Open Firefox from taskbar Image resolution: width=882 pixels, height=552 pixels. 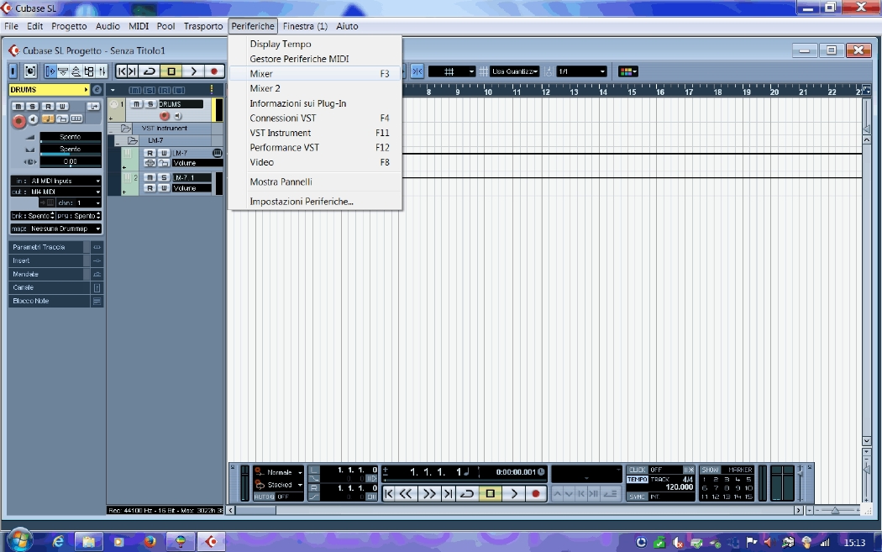pos(150,542)
